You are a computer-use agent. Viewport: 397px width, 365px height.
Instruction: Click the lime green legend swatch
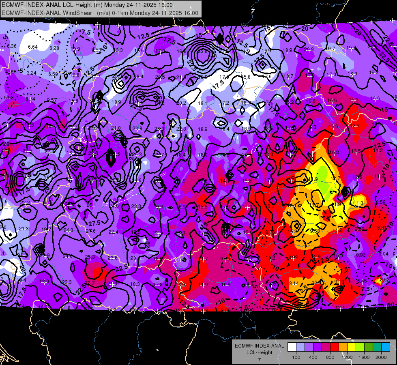360,347
